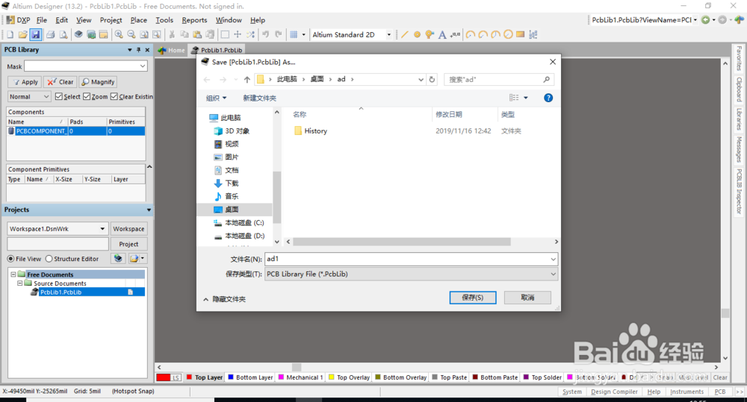
Task: Click the grid settings icon in toolbar
Action: pos(294,35)
